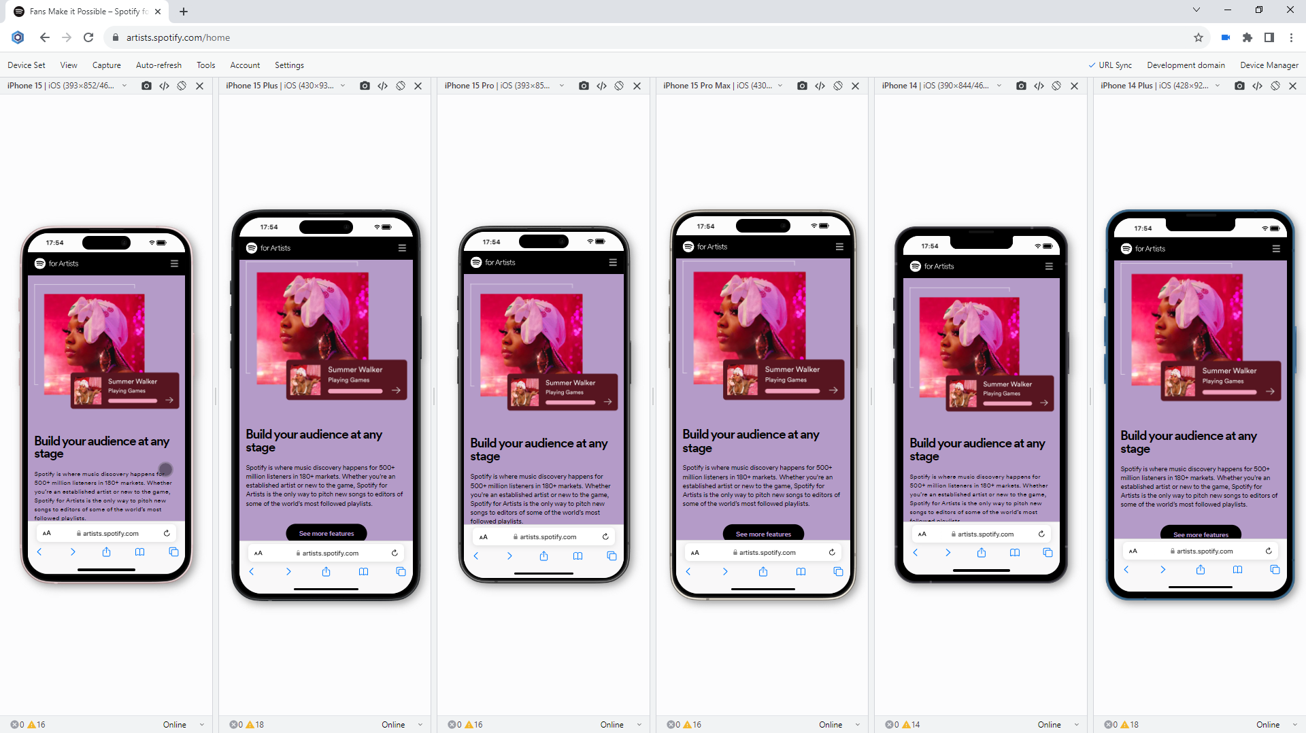The height and width of the screenshot is (733, 1306).
Task: Capture screenshot of iPhone 14 Plus
Action: tap(1240, 86)
